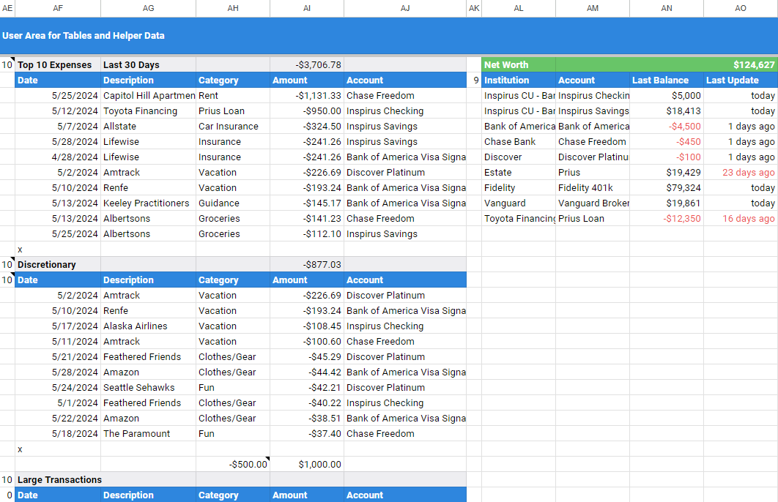Select the $1,000.00 cell

click(307, 465)
